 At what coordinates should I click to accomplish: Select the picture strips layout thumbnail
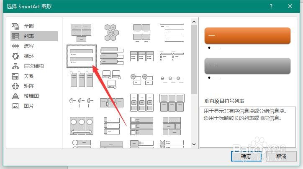point(111,126)
